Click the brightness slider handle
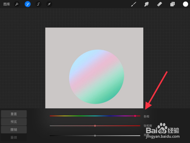This screenshot has height=143, width=190. coord(95,136)
